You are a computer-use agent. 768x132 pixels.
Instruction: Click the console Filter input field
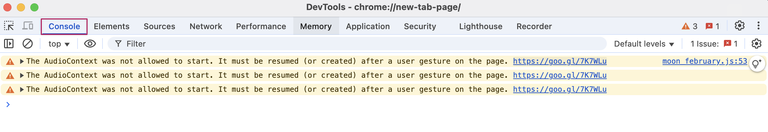point(357,44)
